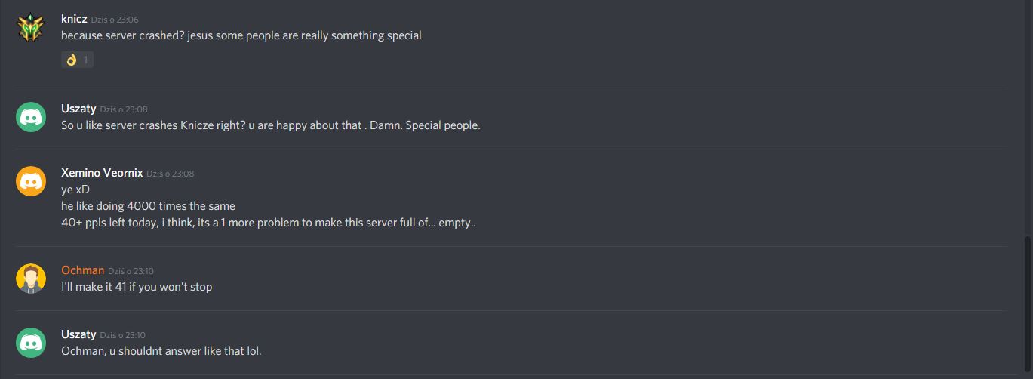The width and height of the screenshot is (1033, 379).
Task: Click the "he like doing 4000 times" line
Action: [x=148, y=206]
